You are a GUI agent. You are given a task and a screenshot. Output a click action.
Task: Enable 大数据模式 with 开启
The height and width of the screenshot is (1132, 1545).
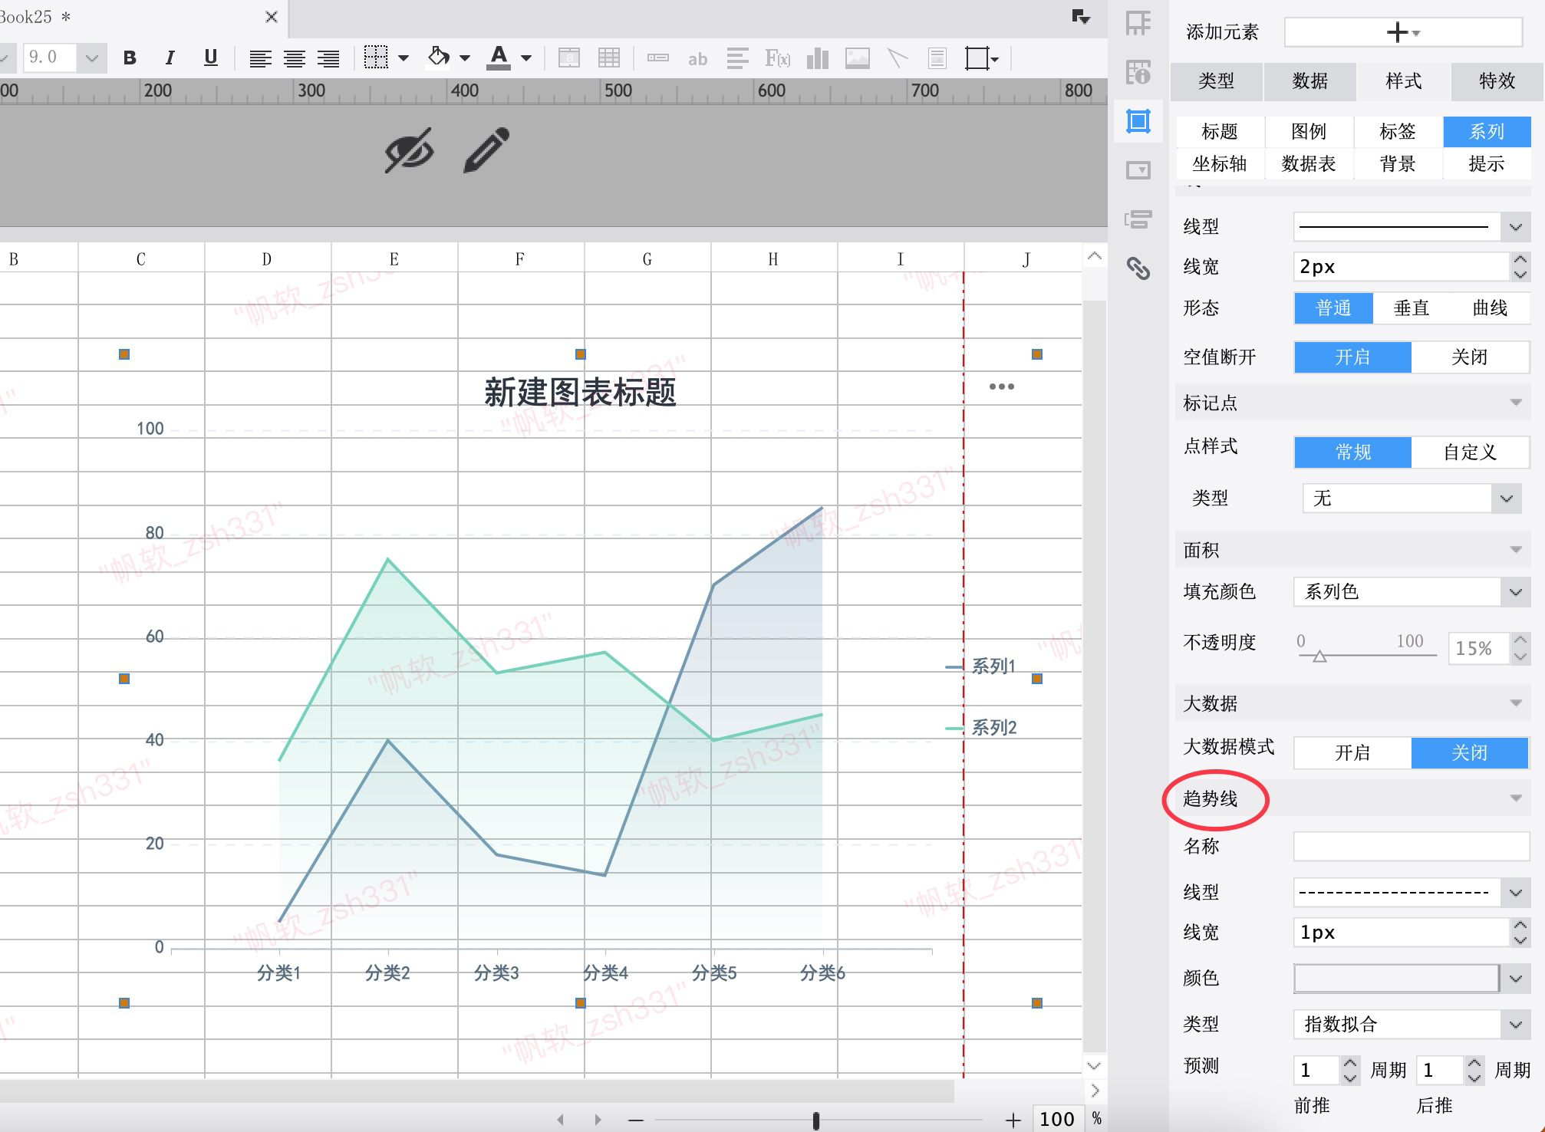click(x=1352, y=753)
